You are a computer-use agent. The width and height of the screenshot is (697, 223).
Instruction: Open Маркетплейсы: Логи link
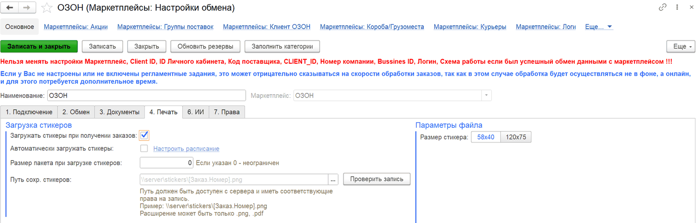[546, 27]
